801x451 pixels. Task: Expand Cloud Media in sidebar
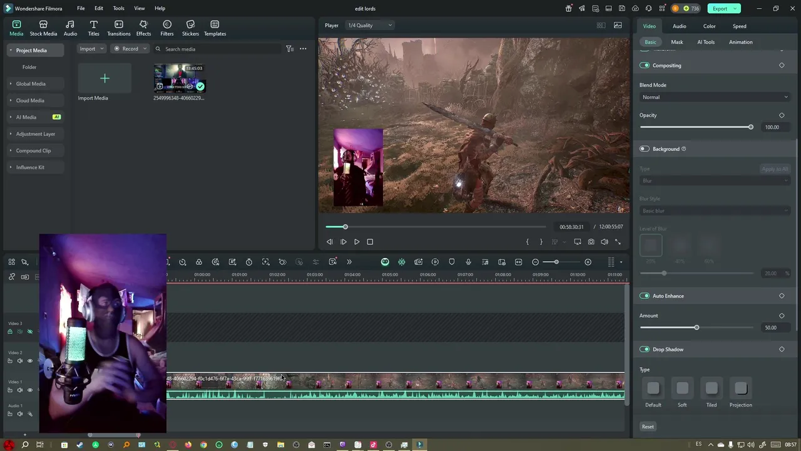[11, 100]
